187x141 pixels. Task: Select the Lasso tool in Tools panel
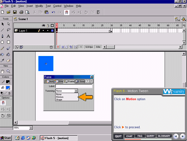[x=8, y=30]
